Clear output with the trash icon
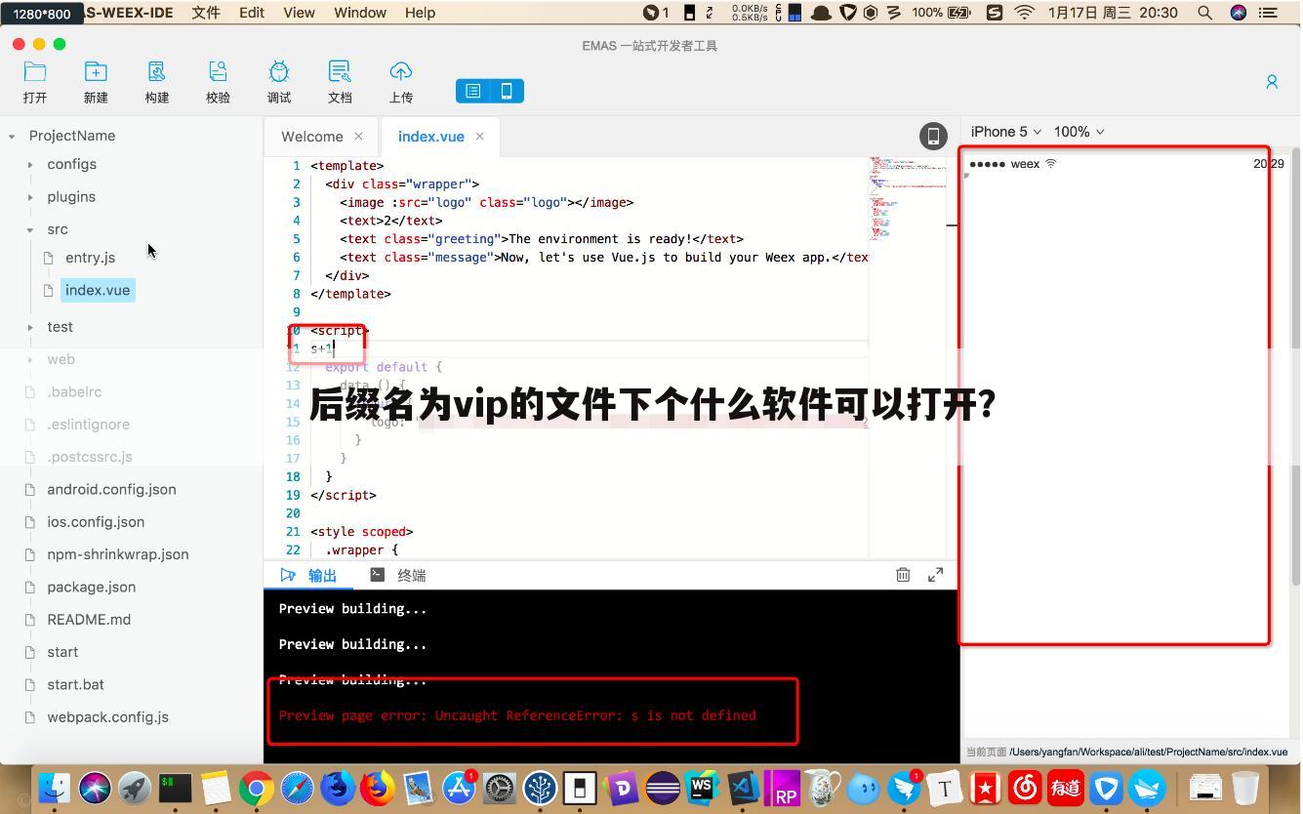 coord(903,575)
